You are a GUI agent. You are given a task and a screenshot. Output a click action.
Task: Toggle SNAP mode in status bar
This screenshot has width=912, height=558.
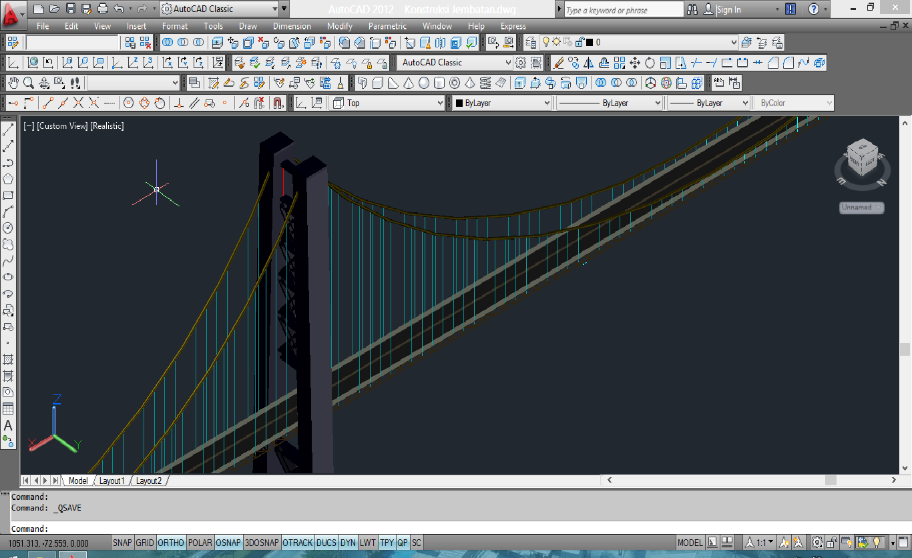(x=122, y=543)
